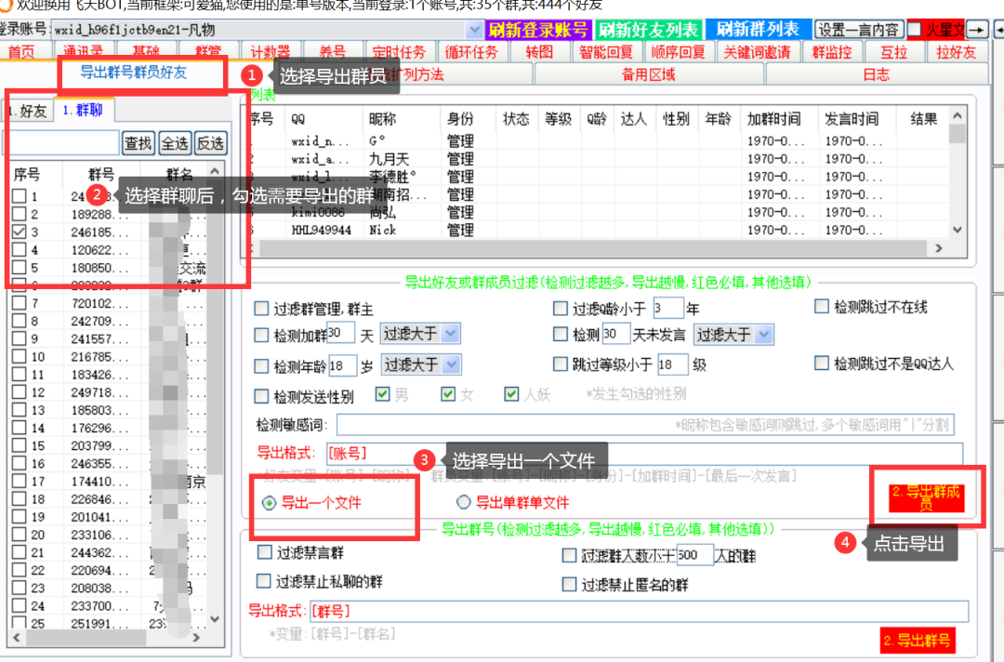Enable 过滤群管理,群主 checkbox
Screen dimensions: 1004x662
point(261,309)
